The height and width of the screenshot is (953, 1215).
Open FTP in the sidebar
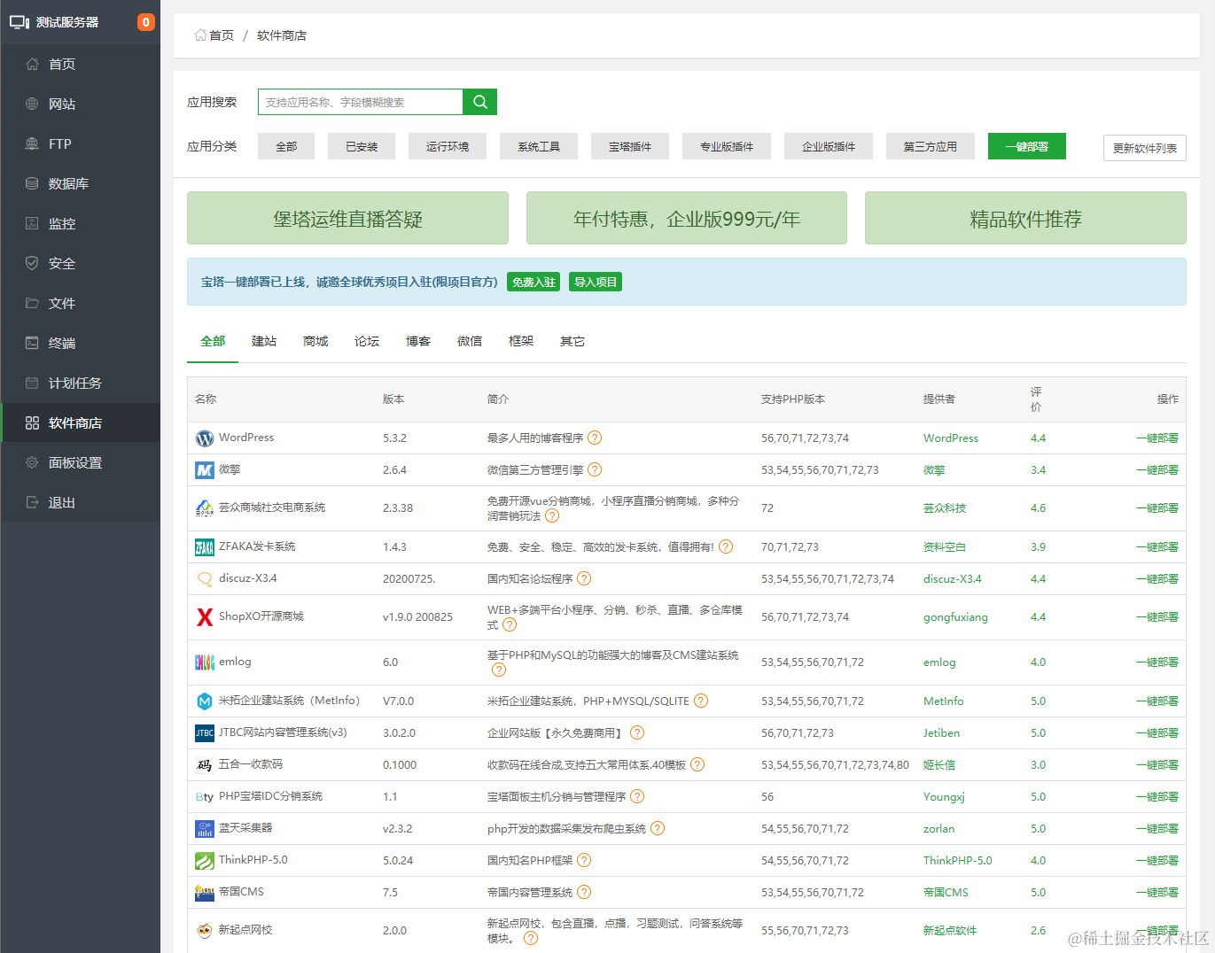click(81, 143)
